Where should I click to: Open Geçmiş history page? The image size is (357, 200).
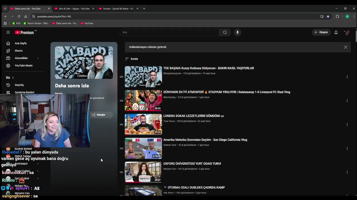19,85
